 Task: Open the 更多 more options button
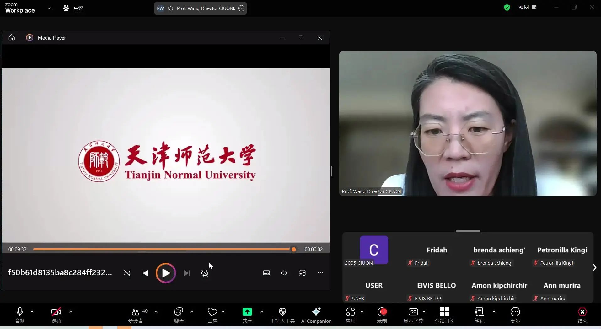515,315
